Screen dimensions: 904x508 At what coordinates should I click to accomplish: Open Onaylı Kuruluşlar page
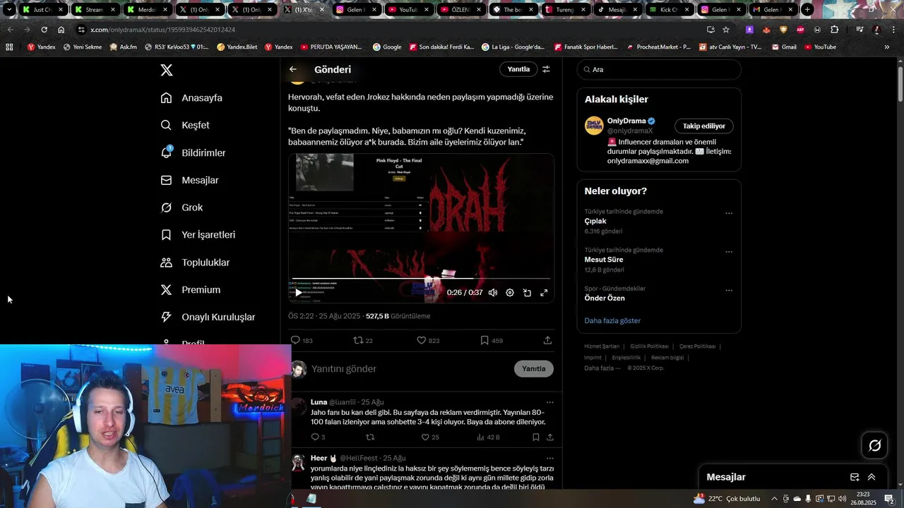tap(208, 317)
